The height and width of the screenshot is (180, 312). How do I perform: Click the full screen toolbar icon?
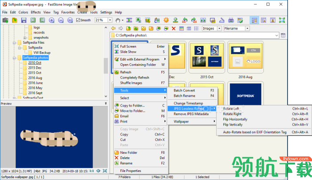(x=282, y=20)
